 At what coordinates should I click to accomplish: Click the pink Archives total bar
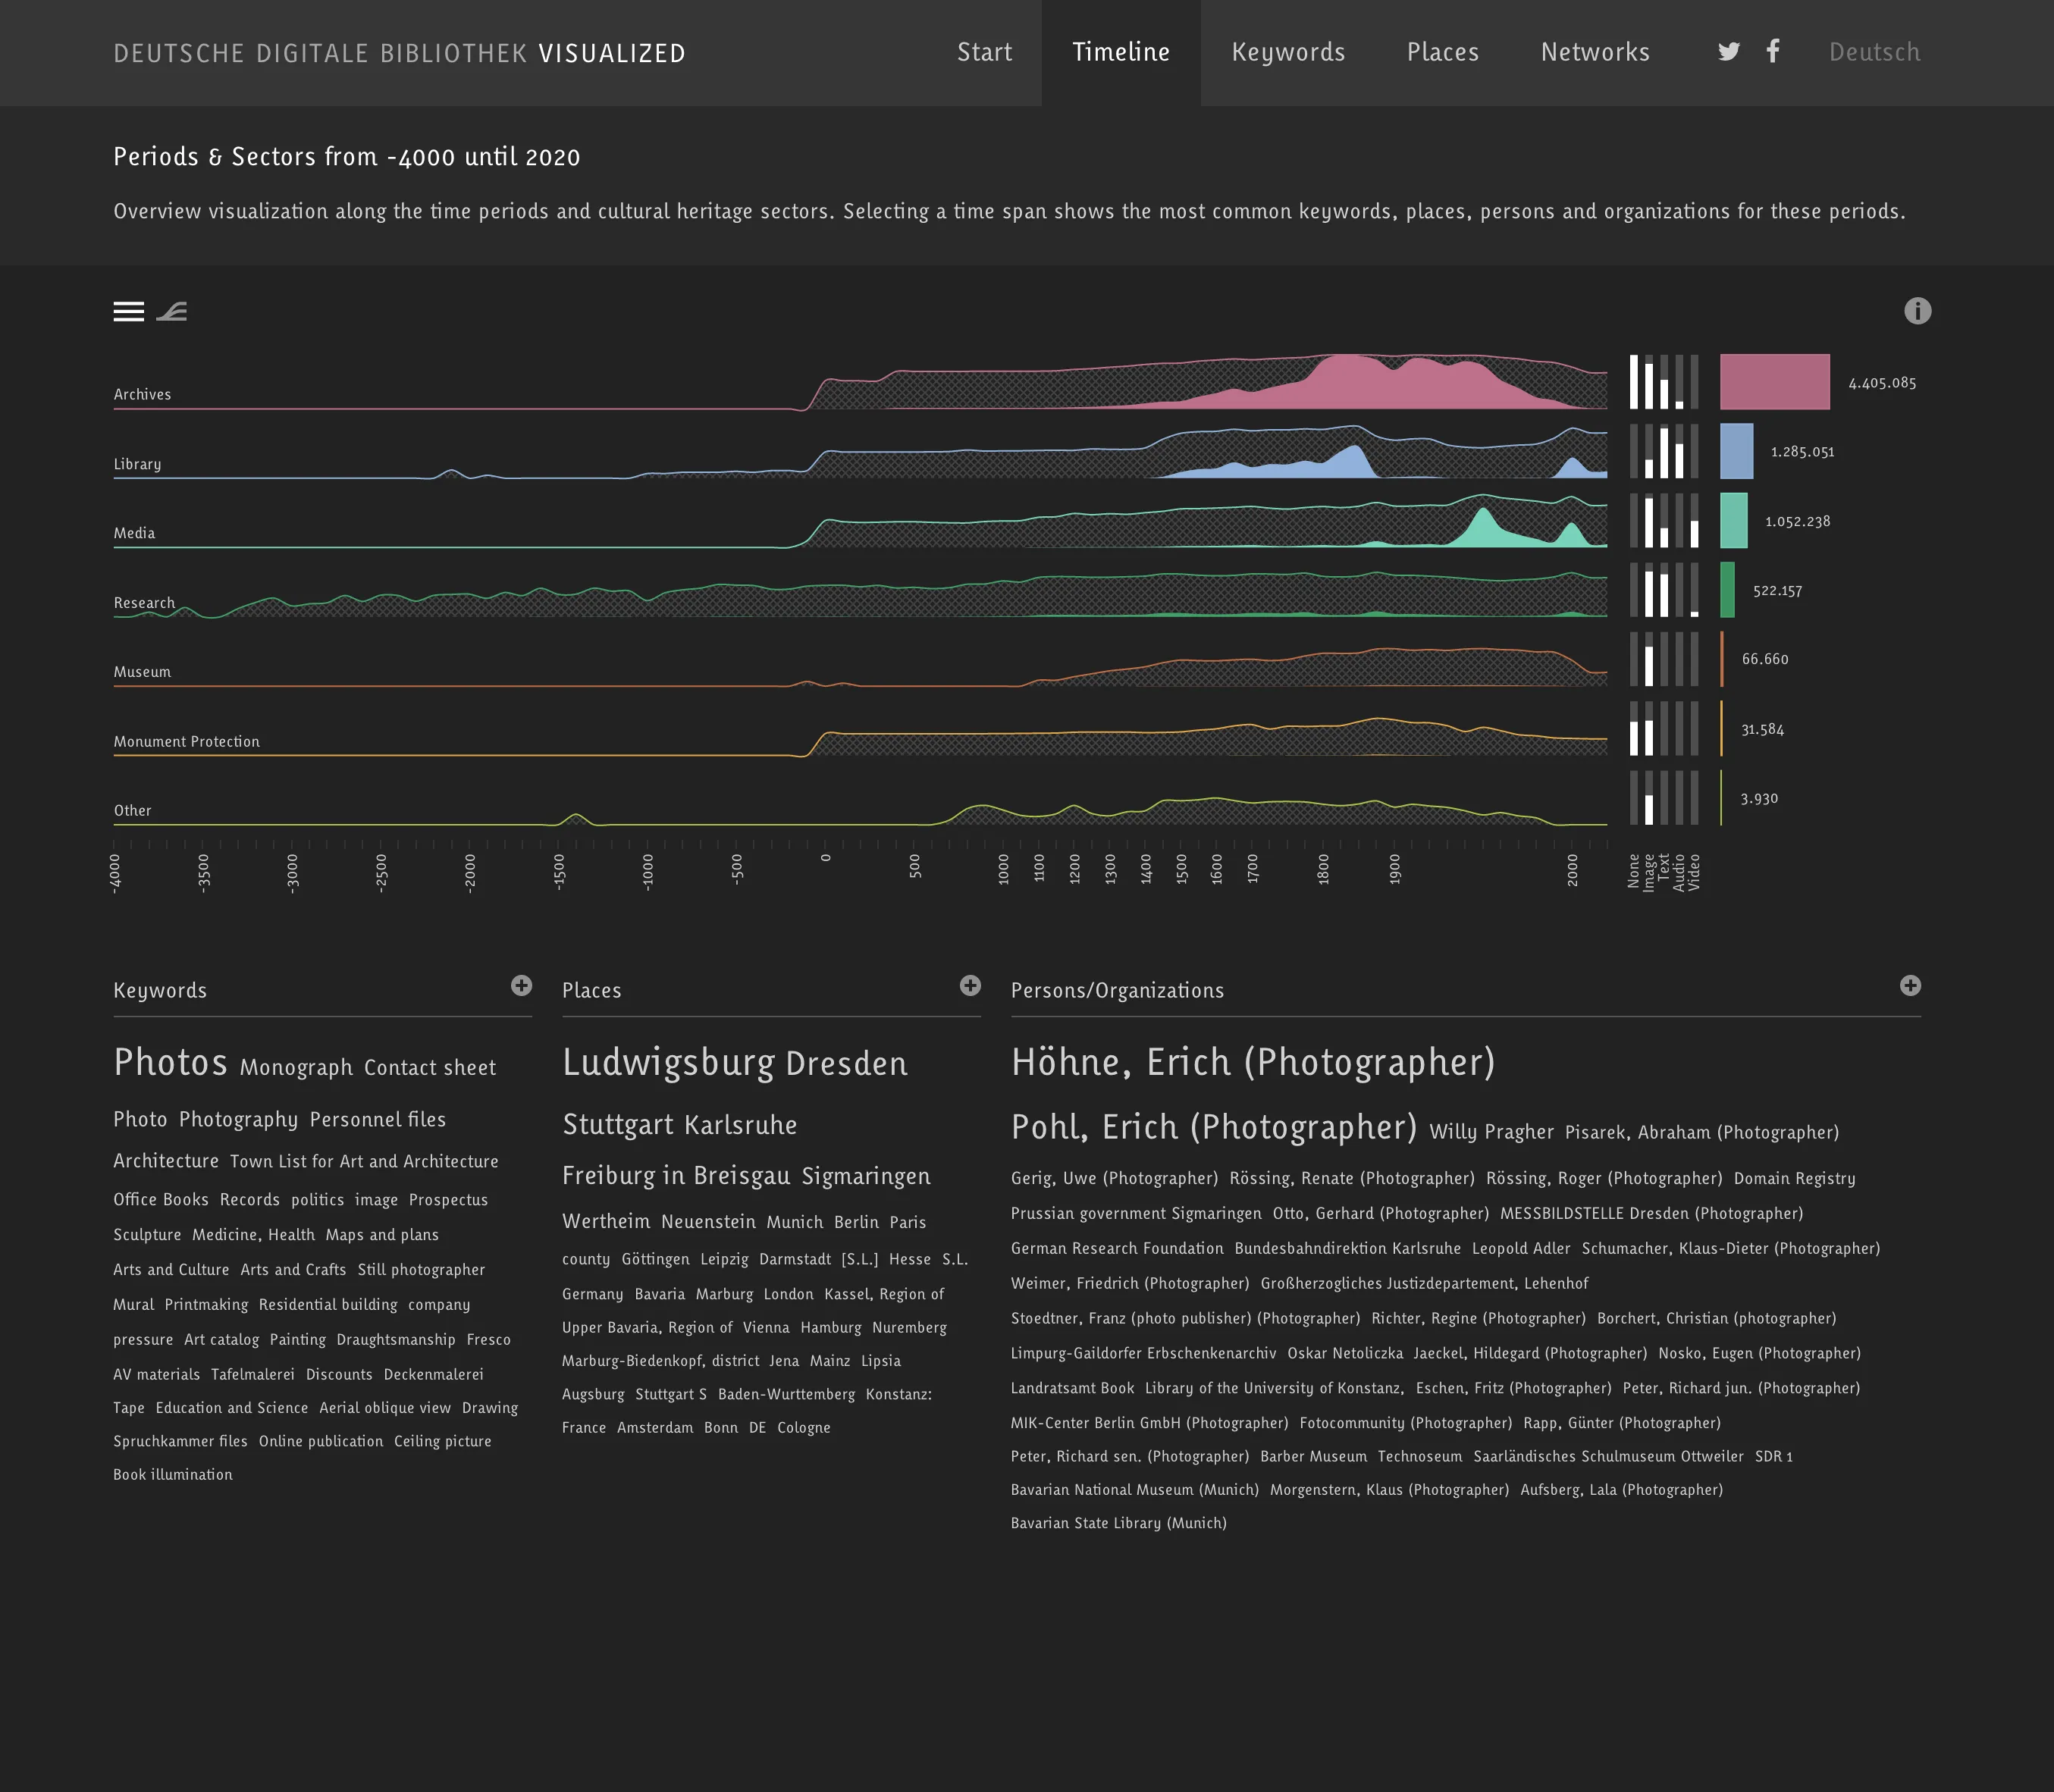pyautogui.click(x=1774, y=382)
